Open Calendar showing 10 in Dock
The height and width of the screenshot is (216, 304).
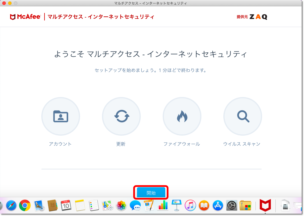click(x=66, y=205)
